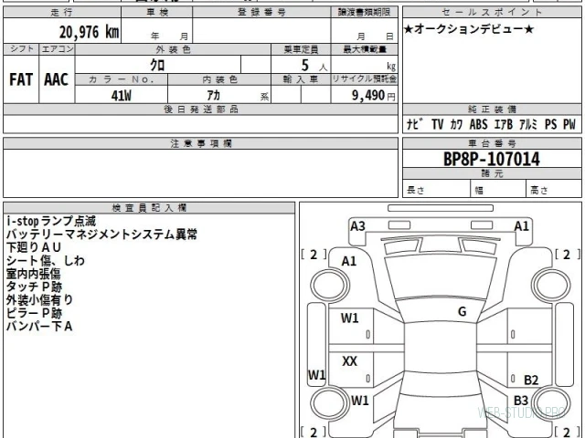585x438 pixels.
Task: Click the 注意事項欄 section header
Action: pyautogui.click(x=201, y=143)
